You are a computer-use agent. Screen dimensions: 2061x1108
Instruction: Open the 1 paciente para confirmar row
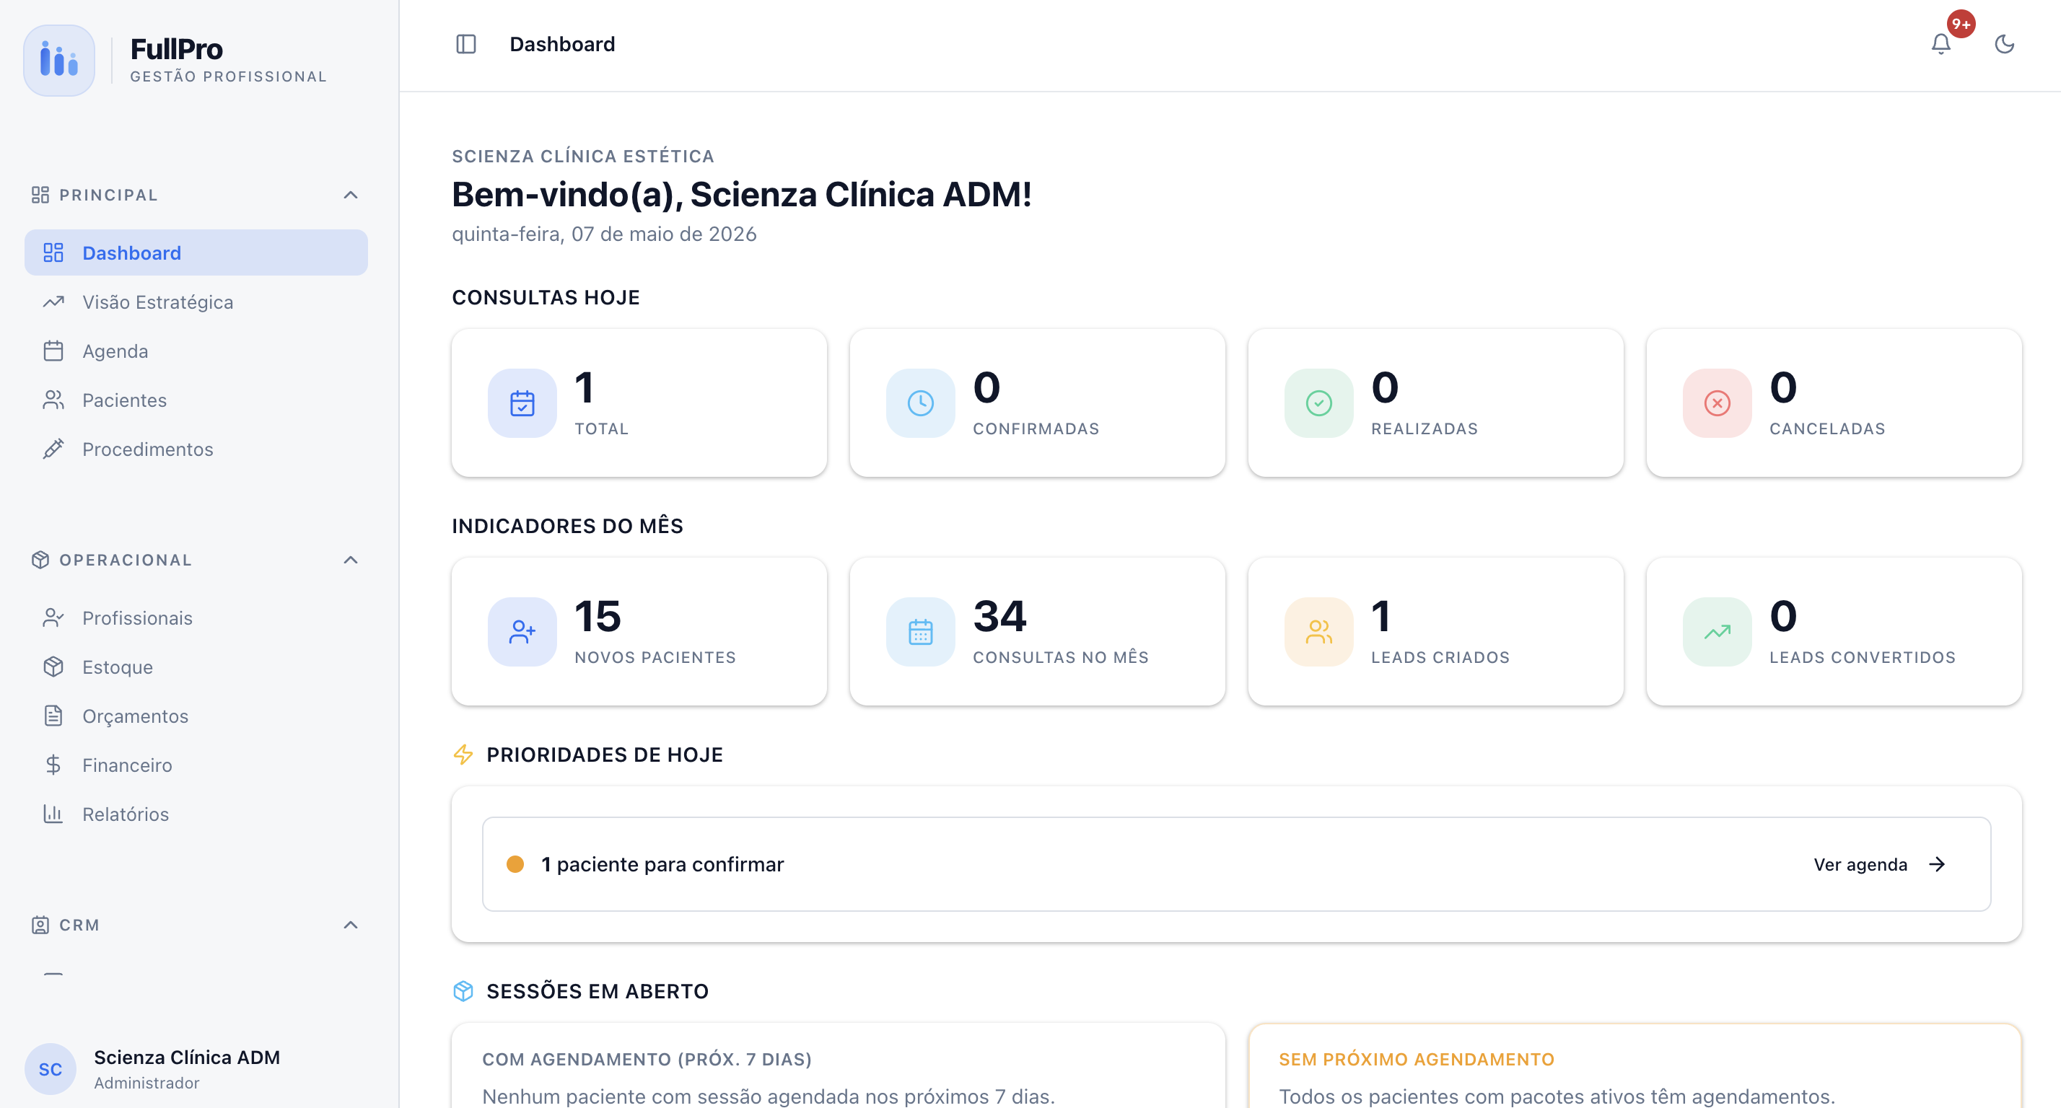pos(1236,864)
